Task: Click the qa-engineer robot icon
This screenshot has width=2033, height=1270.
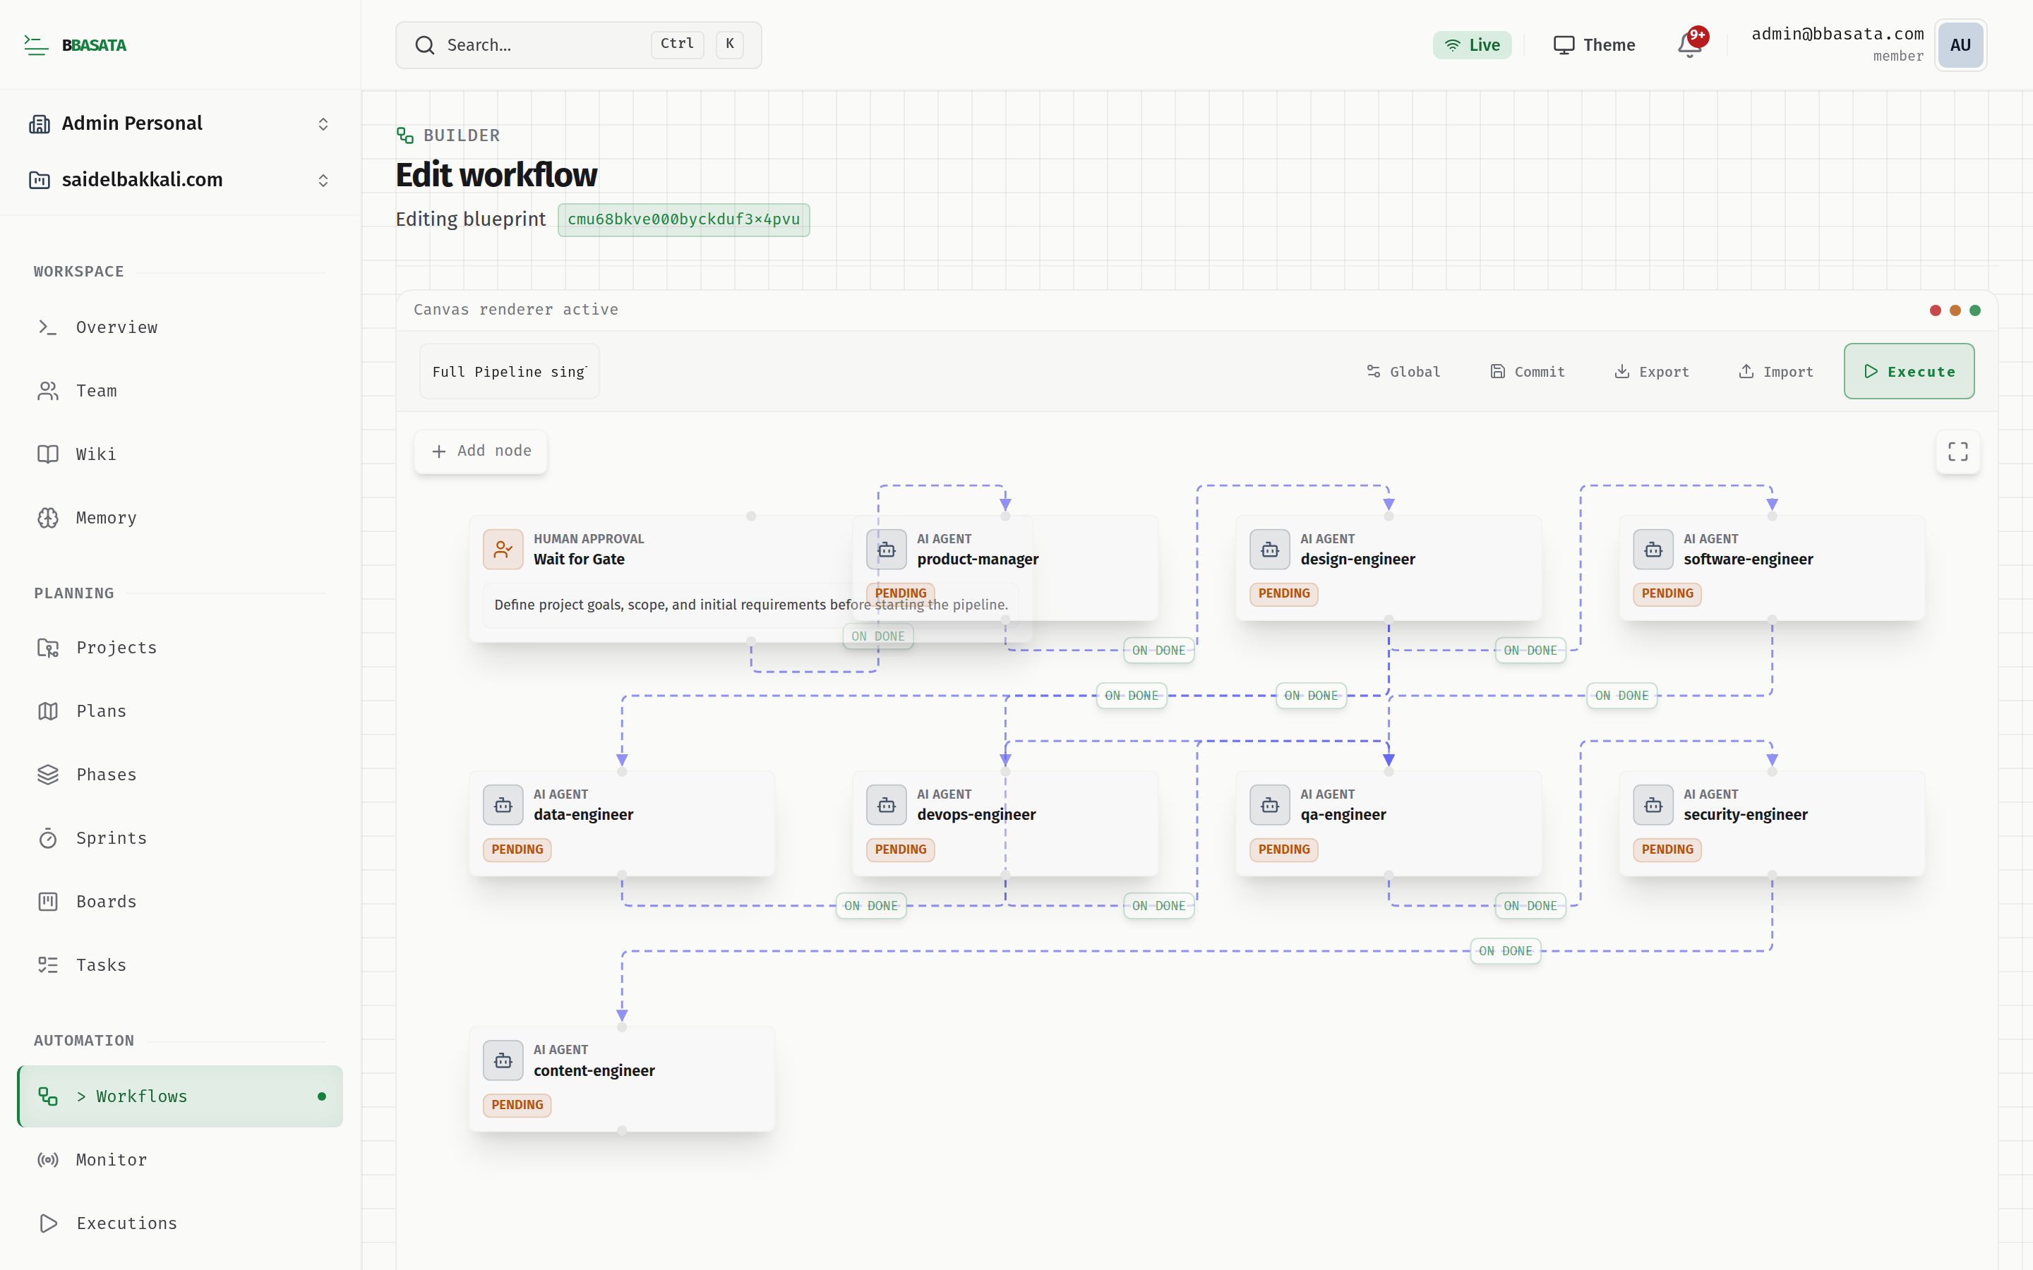Action: pyautogui.click(x=1269, y=804)
